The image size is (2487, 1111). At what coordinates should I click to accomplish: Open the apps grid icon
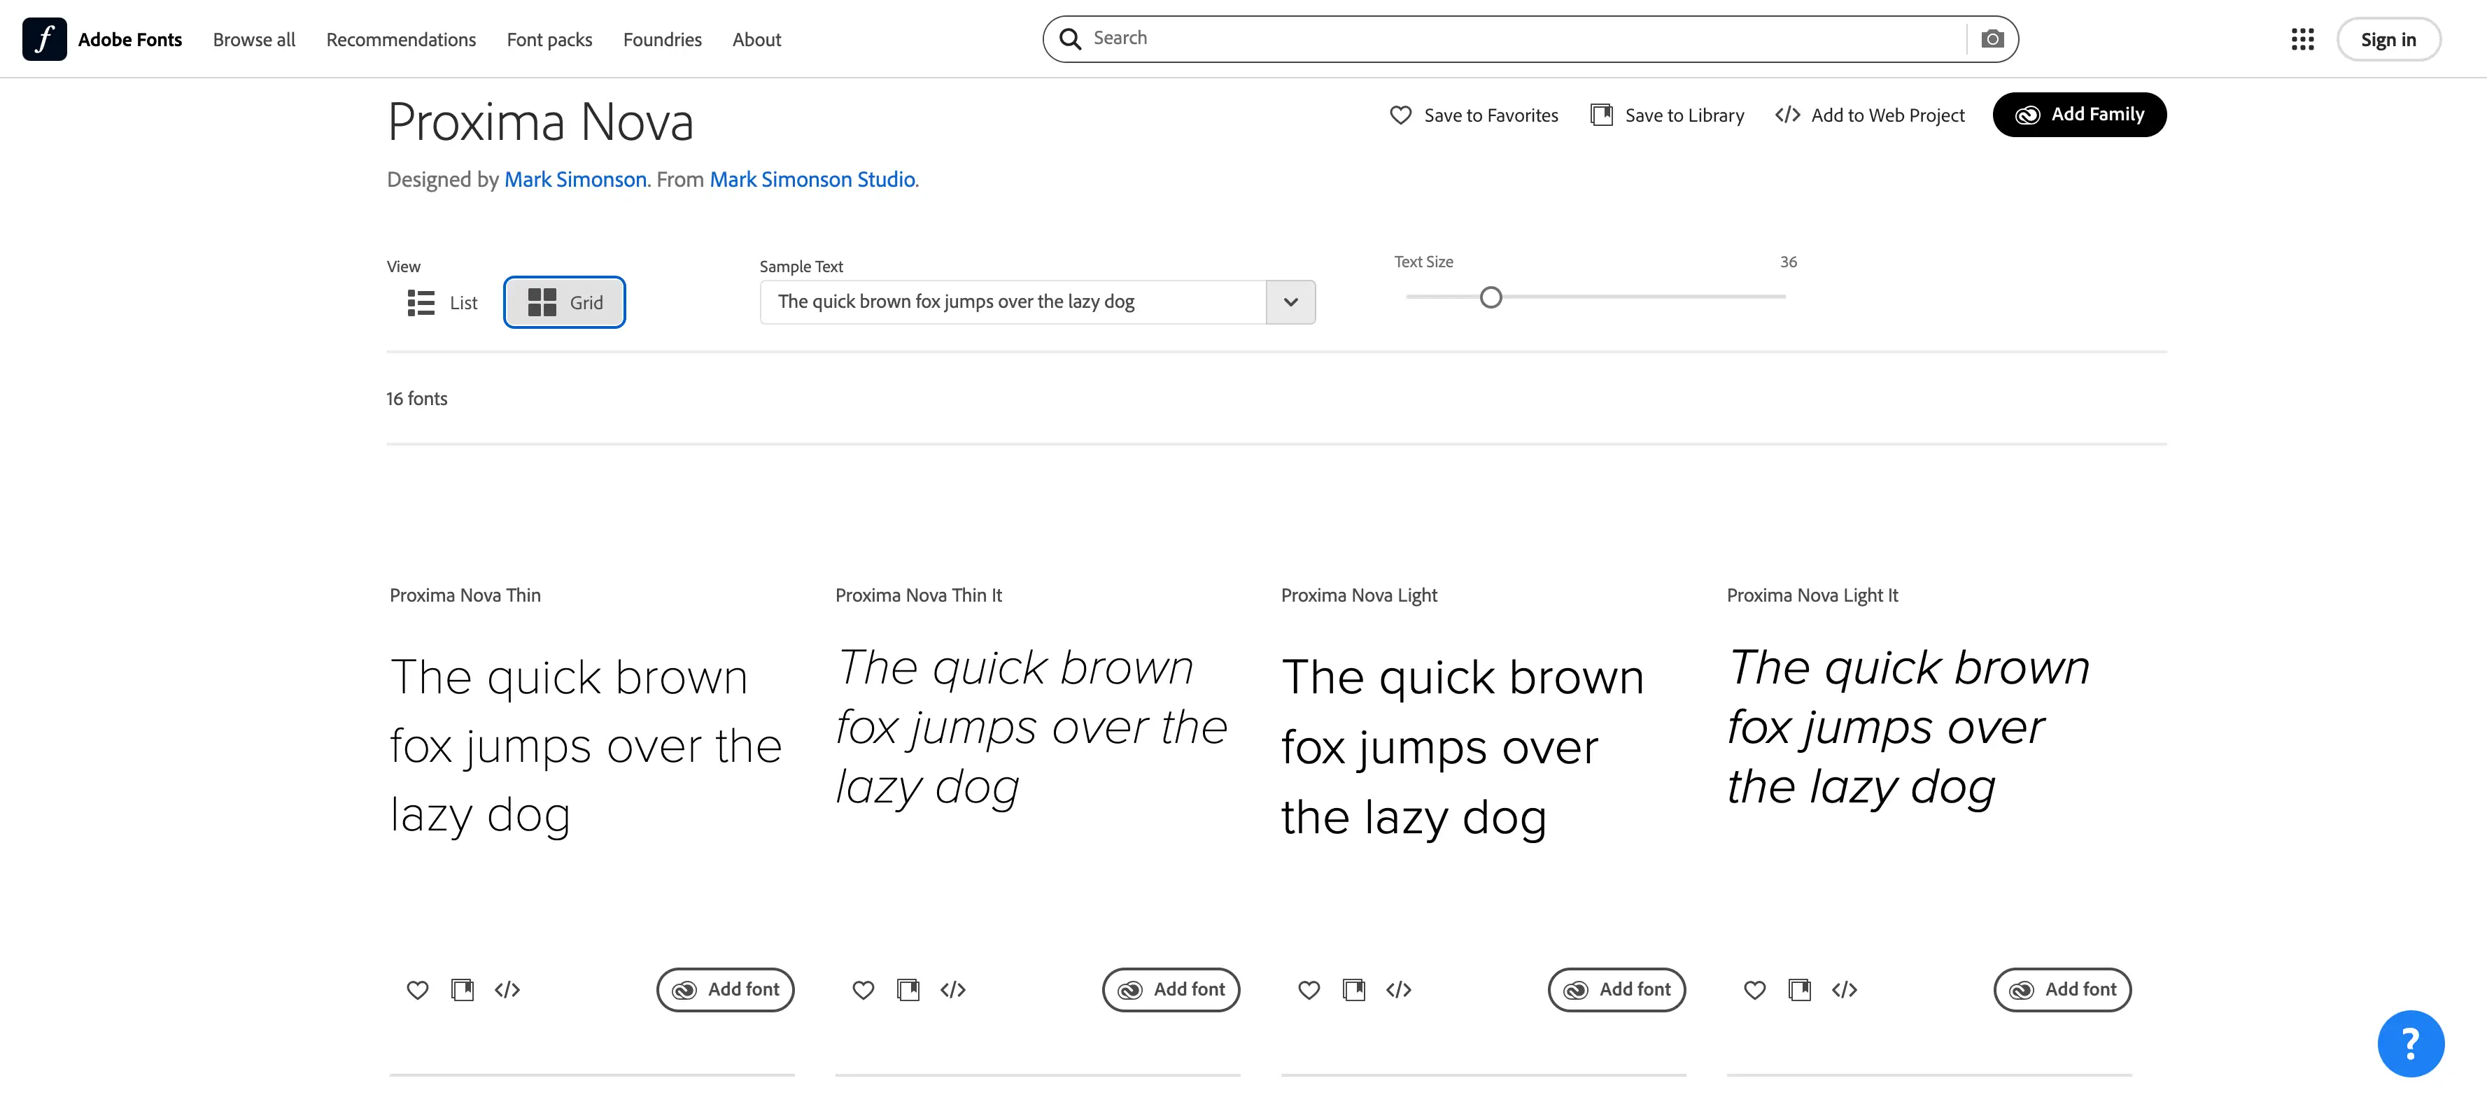(2302, 38)
